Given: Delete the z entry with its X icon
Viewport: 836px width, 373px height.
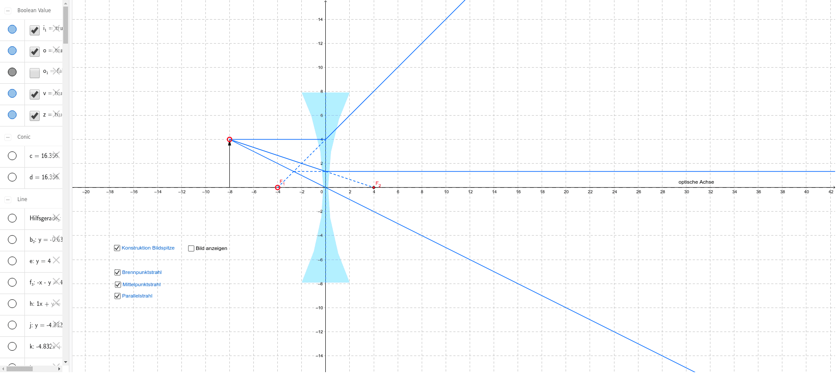Looking at the screenshot, I should tap(56, 113).
